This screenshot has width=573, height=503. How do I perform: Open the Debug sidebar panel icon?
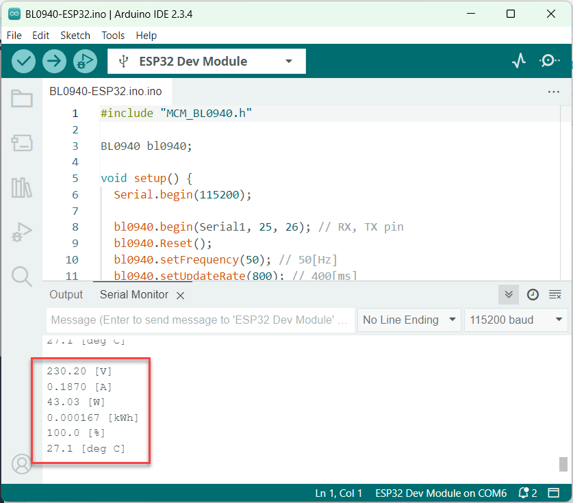[22, 232]
